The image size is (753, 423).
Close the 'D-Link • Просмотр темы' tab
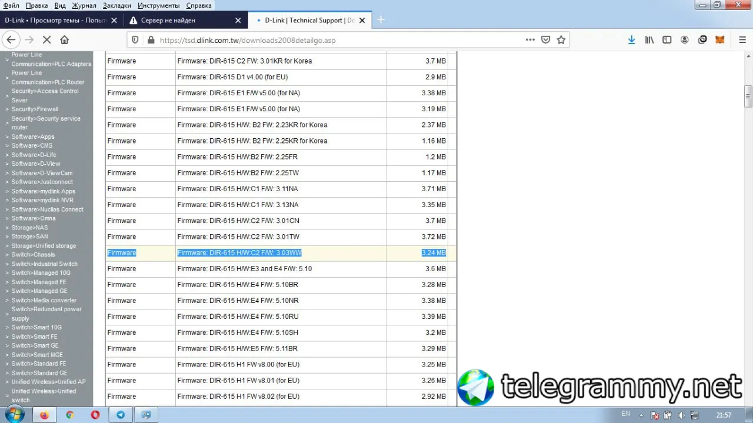(x=114, y=20)
